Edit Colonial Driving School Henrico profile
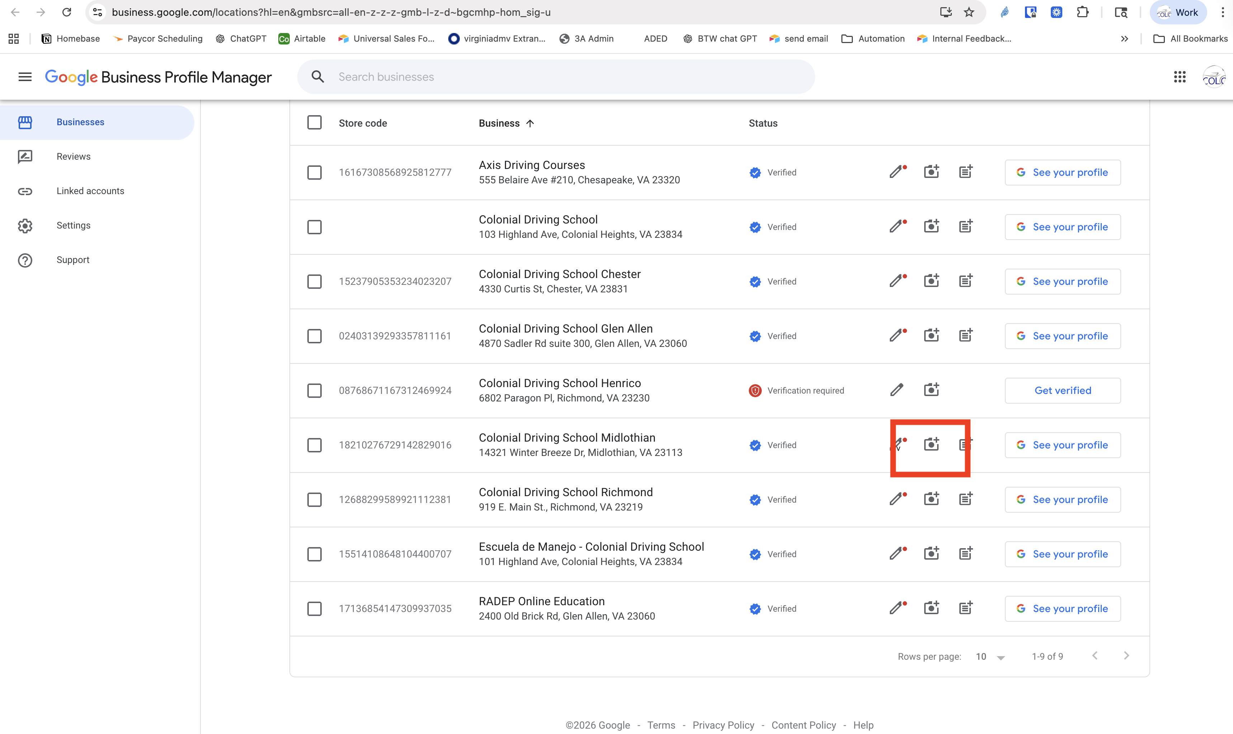The width and height of the screenshot is (1233, 734). coord(897,390)
